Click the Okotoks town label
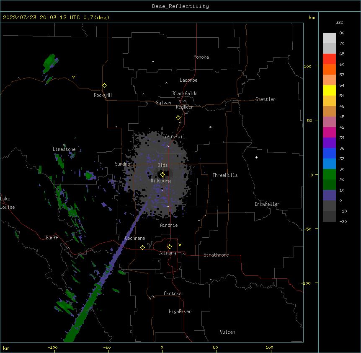 point(173,293)
